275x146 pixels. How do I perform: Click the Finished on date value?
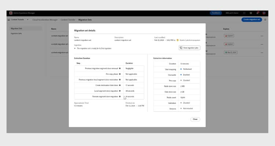(135, 106)
